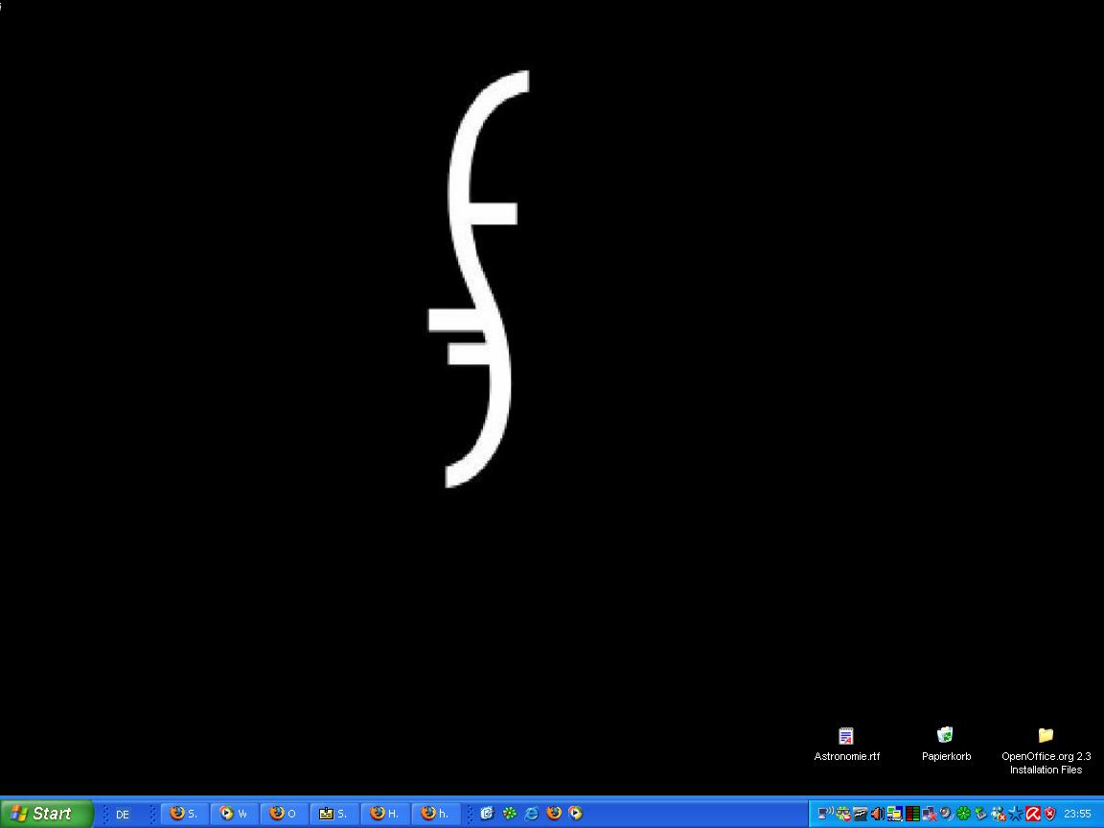Screen dimensions: 1104x828
Task: Click the Internet Explorer quick launch icon
Action: [x=531, y=814]
